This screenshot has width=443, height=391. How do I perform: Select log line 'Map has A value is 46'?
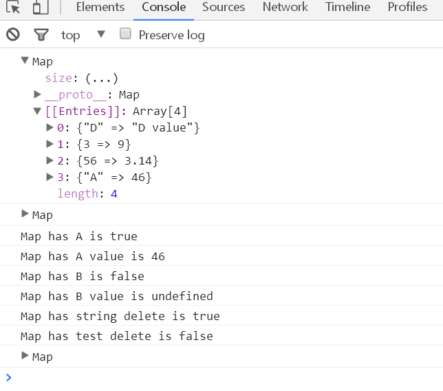(93, 257)
